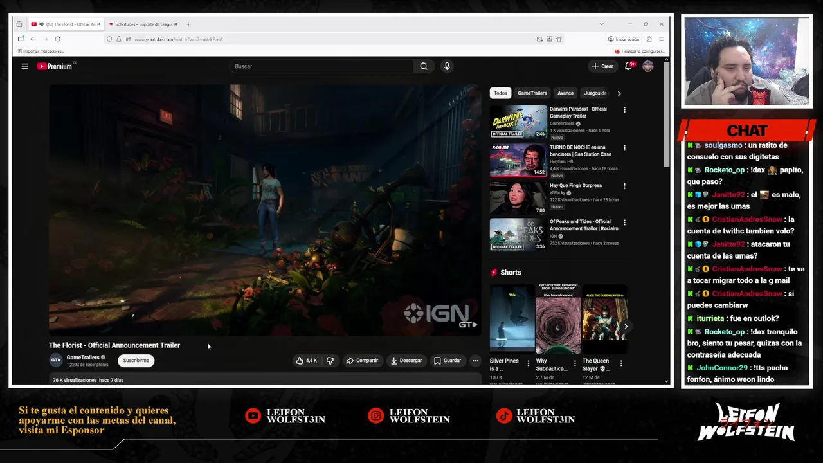Open options for The Queen Slayer short

point(621,363)
